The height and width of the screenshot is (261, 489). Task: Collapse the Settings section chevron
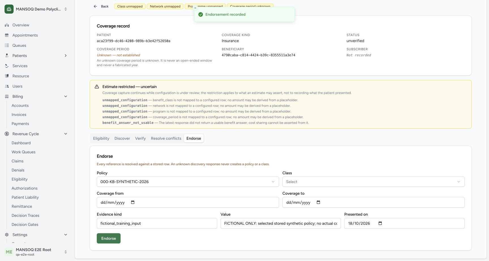tap(66, 235)
